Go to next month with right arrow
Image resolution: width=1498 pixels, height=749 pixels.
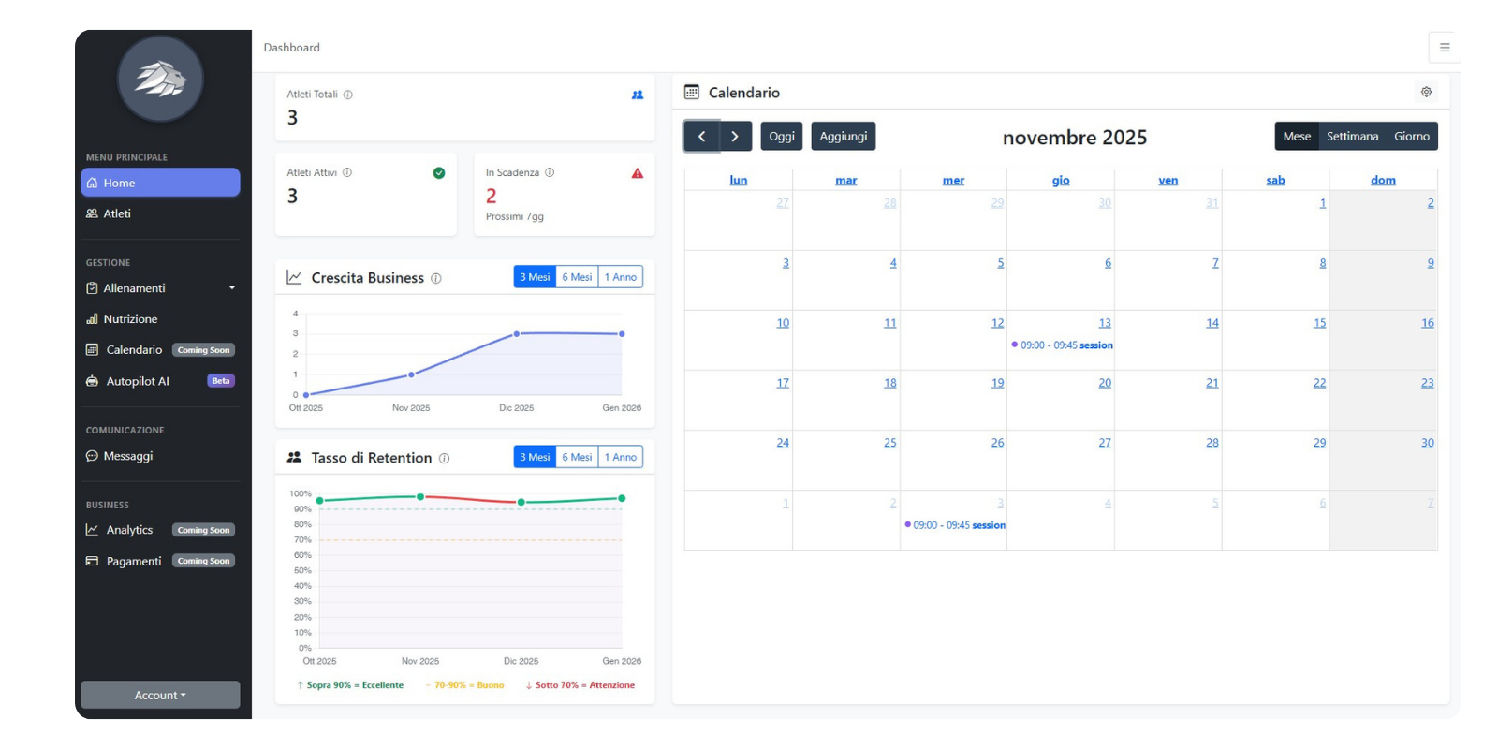(x=735, y=137)
